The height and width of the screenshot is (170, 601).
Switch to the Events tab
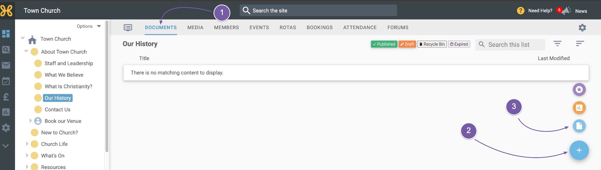coord(259,28)
